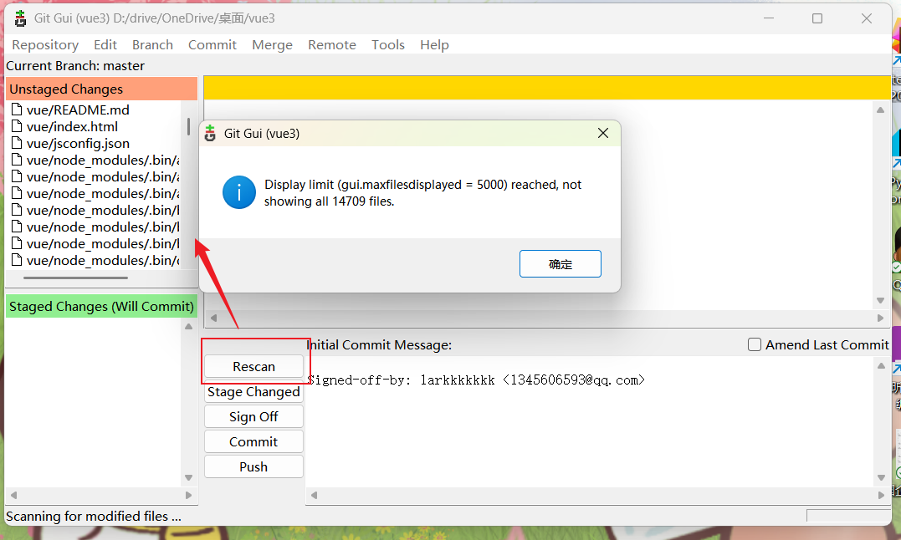Click the unstaged list horizontal scrollbar thumb
Screen dimensions: 901x540
(75, 278)
